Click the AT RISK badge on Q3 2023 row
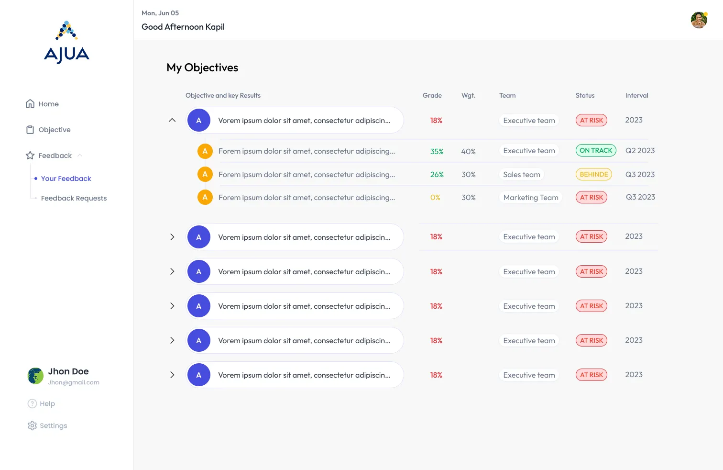The image size is (723, 470). 592,197
